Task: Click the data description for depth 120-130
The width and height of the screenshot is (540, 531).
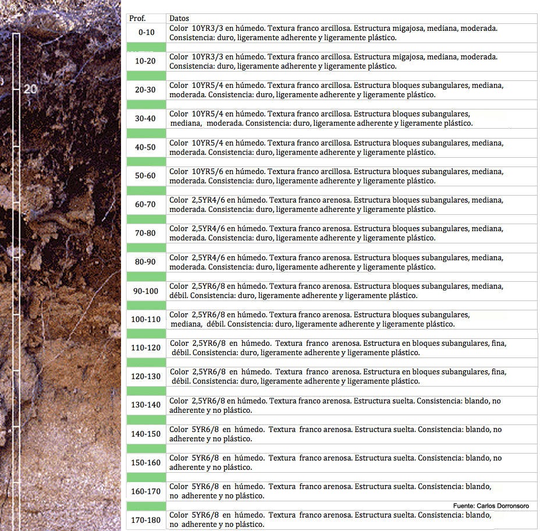Action: tap(351, 377)
